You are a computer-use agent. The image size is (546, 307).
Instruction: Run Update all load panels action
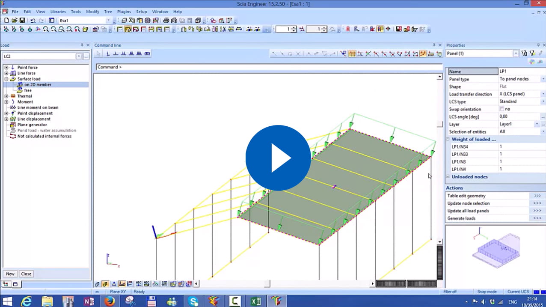tap(496, 211)
